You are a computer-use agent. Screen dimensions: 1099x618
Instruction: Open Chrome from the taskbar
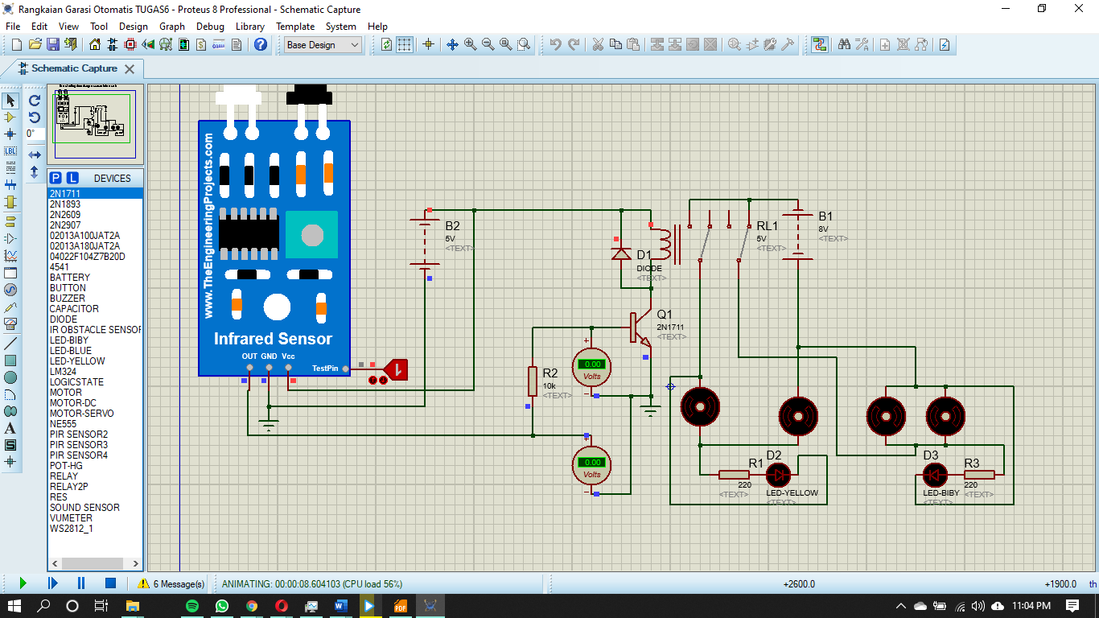(x=252, y=605)
